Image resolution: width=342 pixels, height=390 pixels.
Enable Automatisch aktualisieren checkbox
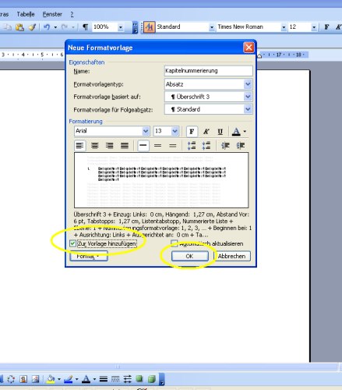(x=174, y=243)
